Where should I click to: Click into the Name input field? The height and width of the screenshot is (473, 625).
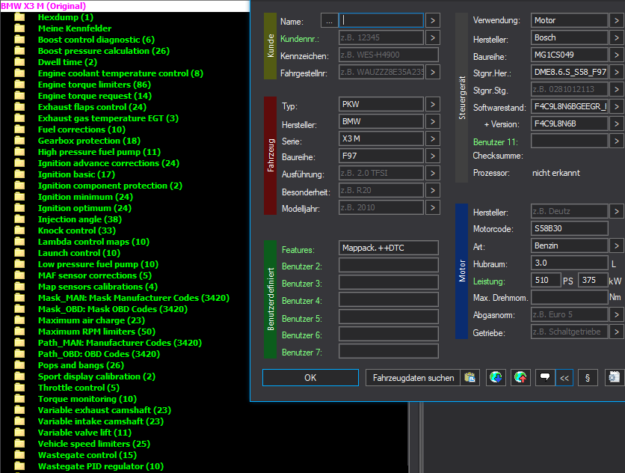[382, 21]
